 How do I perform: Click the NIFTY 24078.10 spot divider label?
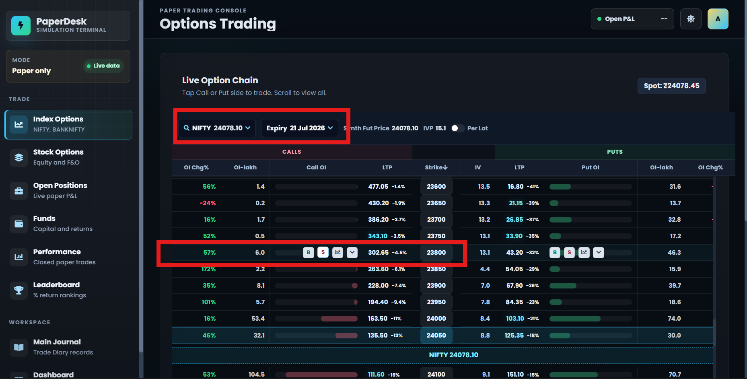tap(453, 355)
